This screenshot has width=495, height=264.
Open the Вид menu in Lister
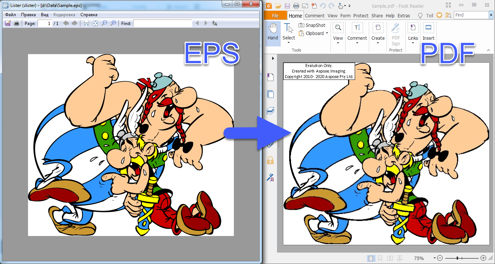pyautogui.click(x=45, y=15)
